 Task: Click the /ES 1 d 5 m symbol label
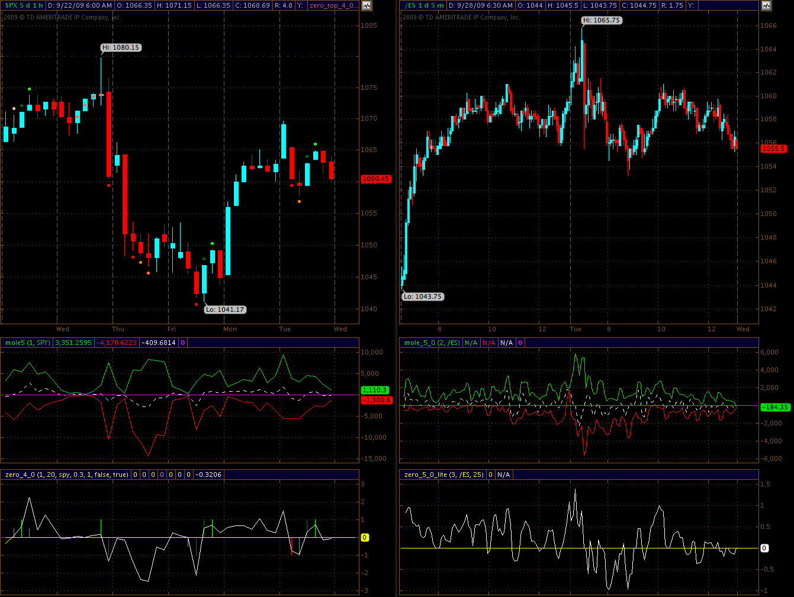(x=424, y=5)
